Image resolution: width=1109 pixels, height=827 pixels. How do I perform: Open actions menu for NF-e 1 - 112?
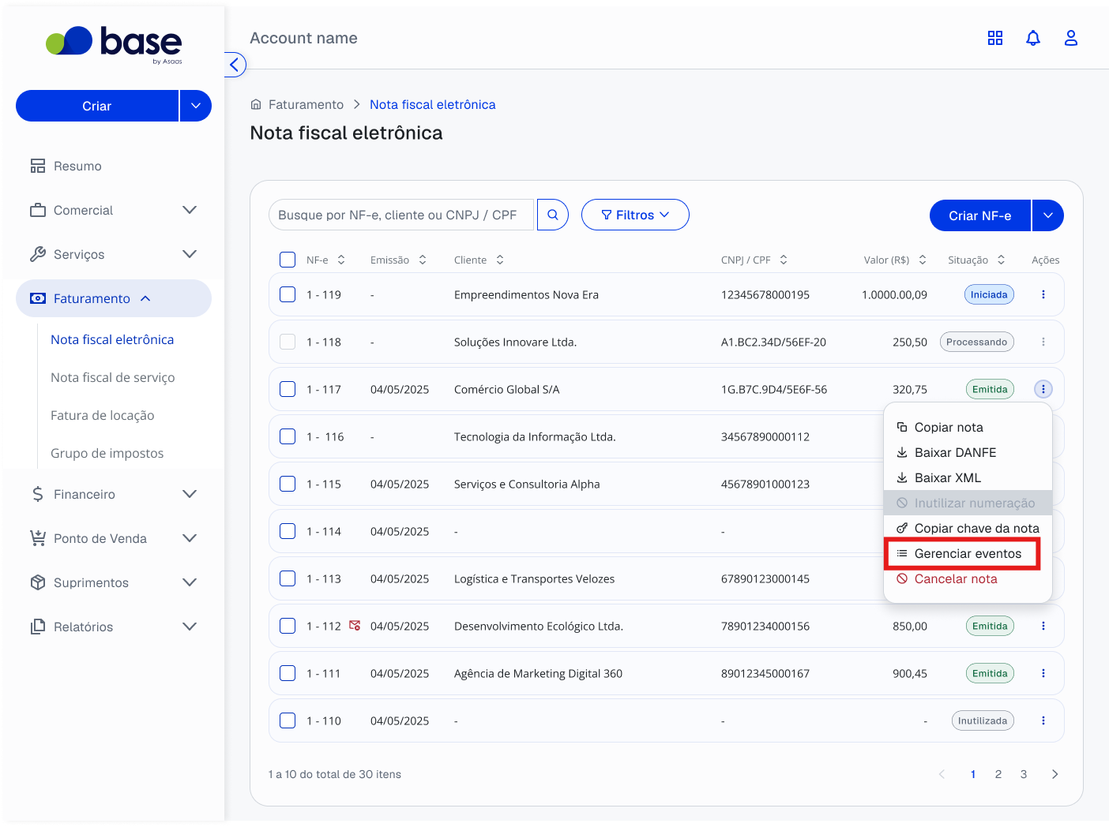(x=1043, y=626)
